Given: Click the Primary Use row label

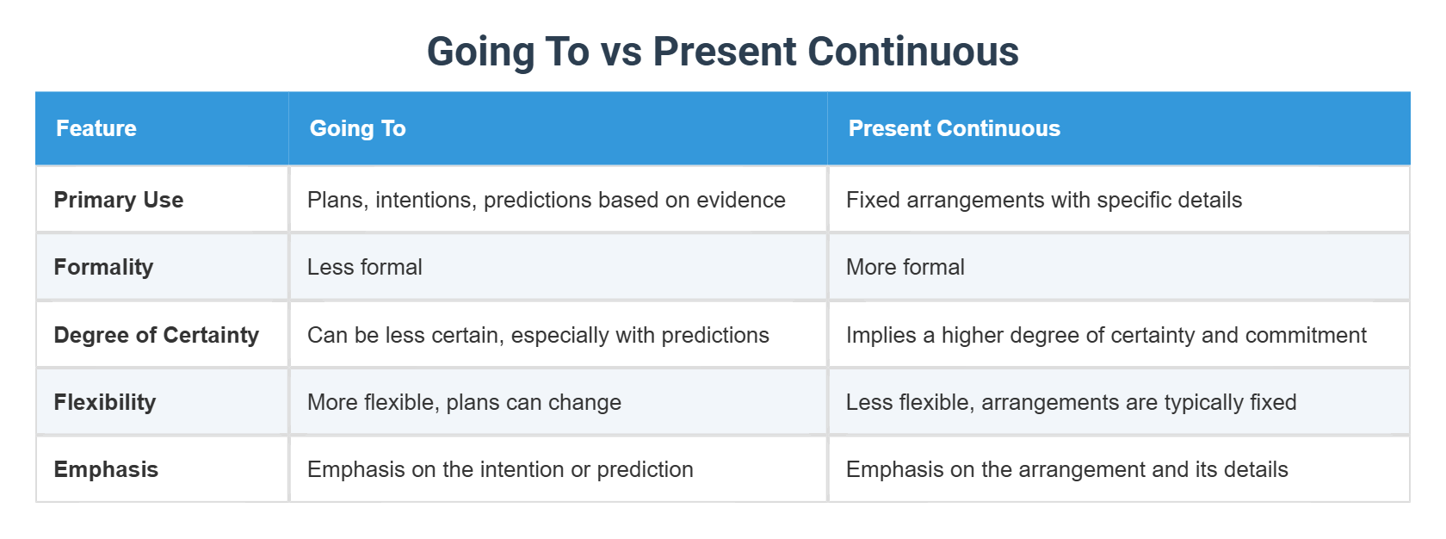Looking at the screenshot, I should [x=119, y=200].
